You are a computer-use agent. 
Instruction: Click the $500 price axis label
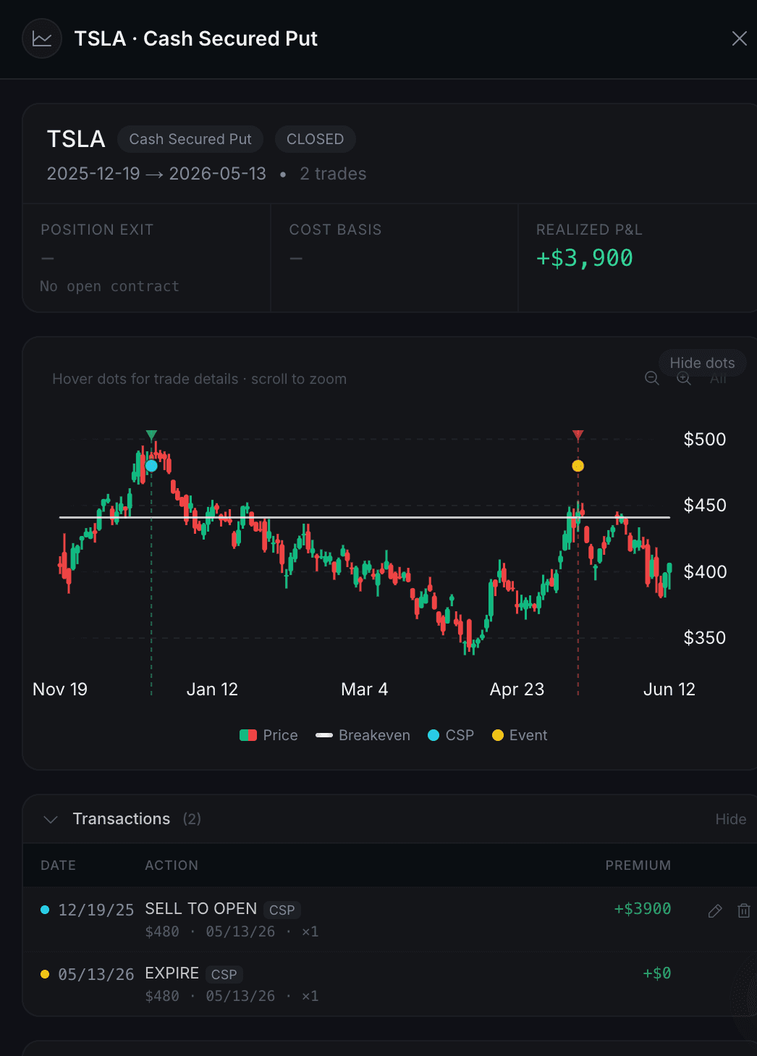pyautogui.click(x=705, y=439)
